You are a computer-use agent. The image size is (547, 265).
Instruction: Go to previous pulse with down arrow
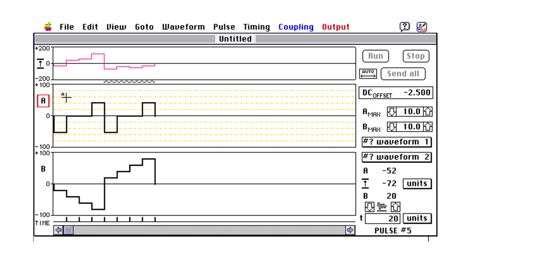[x=370, y=207]
